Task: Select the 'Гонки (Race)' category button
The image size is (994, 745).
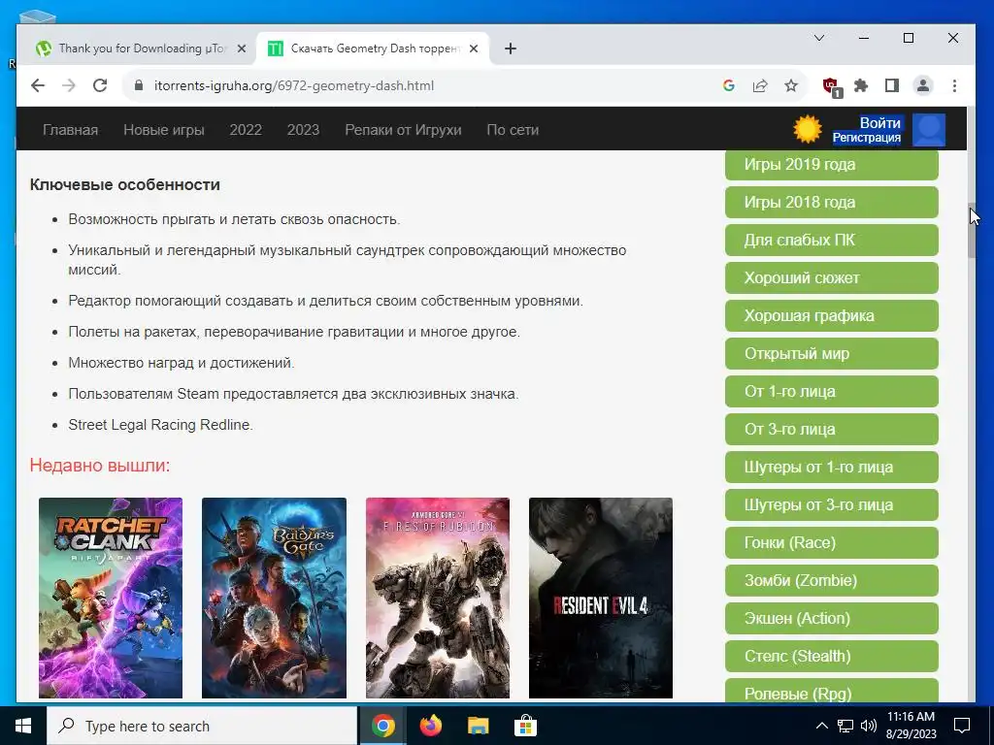Action: pyautogui.click(x=831, y=543)
